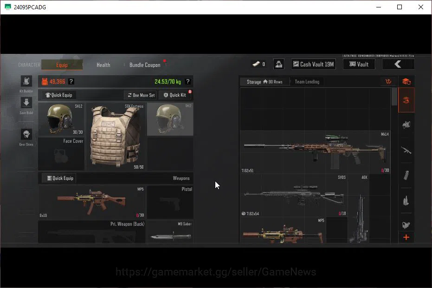Viewport: 432px width, 288px height.
Task: Go back with the left chevron arrow
Action: tap(398, 64)
